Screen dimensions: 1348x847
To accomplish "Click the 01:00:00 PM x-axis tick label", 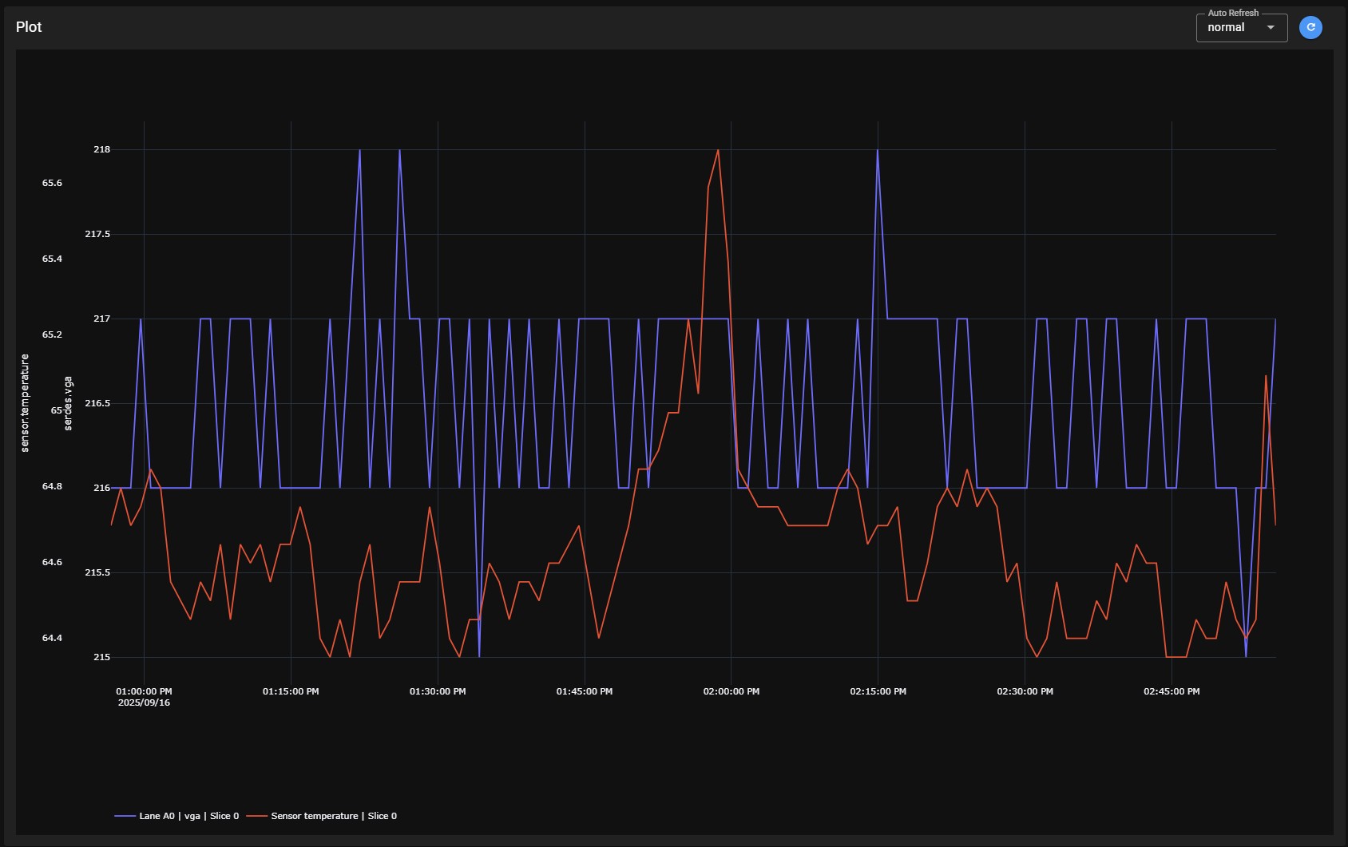I will pos(144,691).
